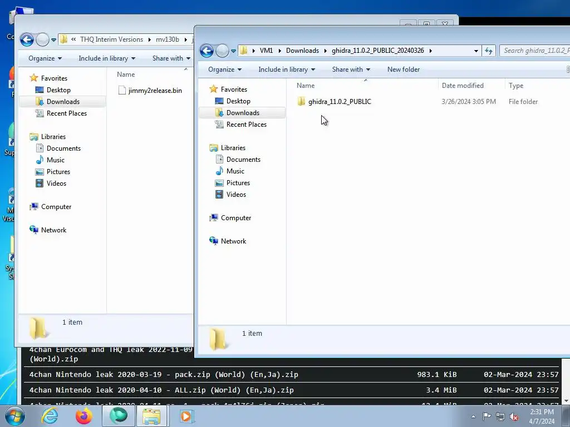
Task: Open Share with menu in THQ window
Action: point(171,58)
